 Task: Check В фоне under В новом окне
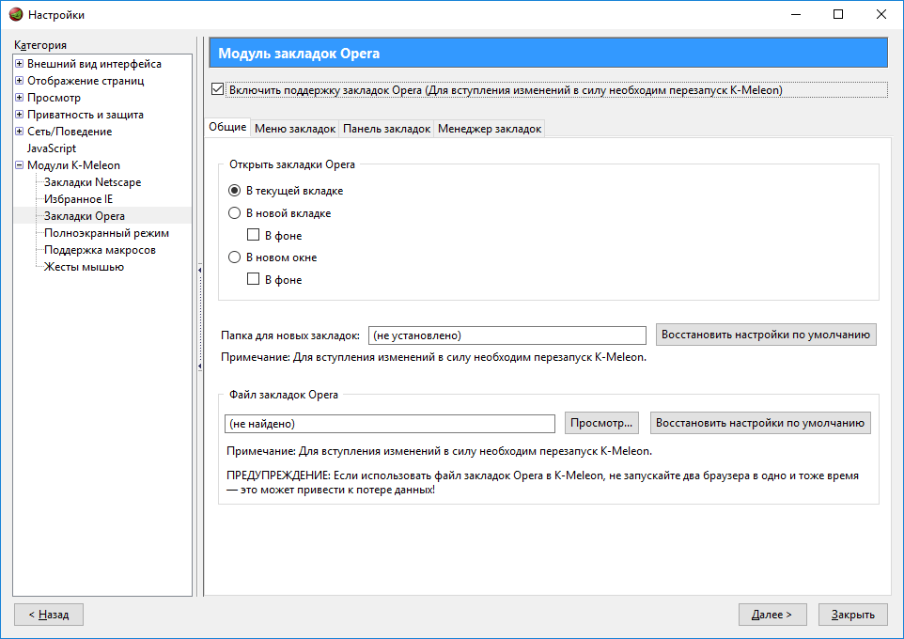(253, 279)
